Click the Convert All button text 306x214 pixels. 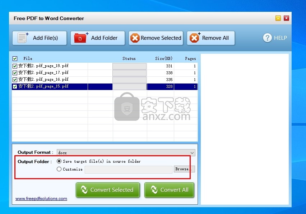point(175,190)
